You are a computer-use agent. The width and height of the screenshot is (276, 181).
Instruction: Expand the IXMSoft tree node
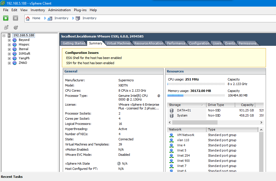(x=9, y=54)
